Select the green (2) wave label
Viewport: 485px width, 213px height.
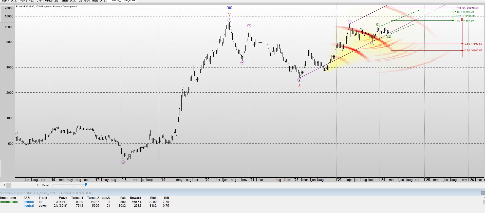click(389, 37)
